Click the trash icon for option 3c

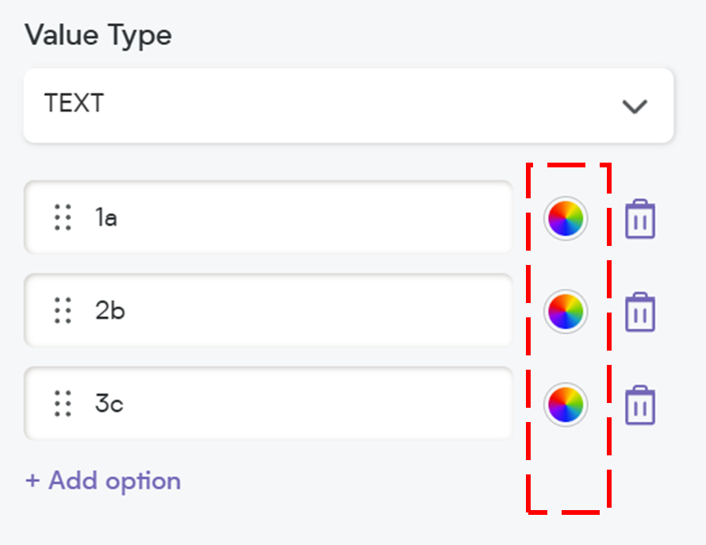(x=640, y=405)
